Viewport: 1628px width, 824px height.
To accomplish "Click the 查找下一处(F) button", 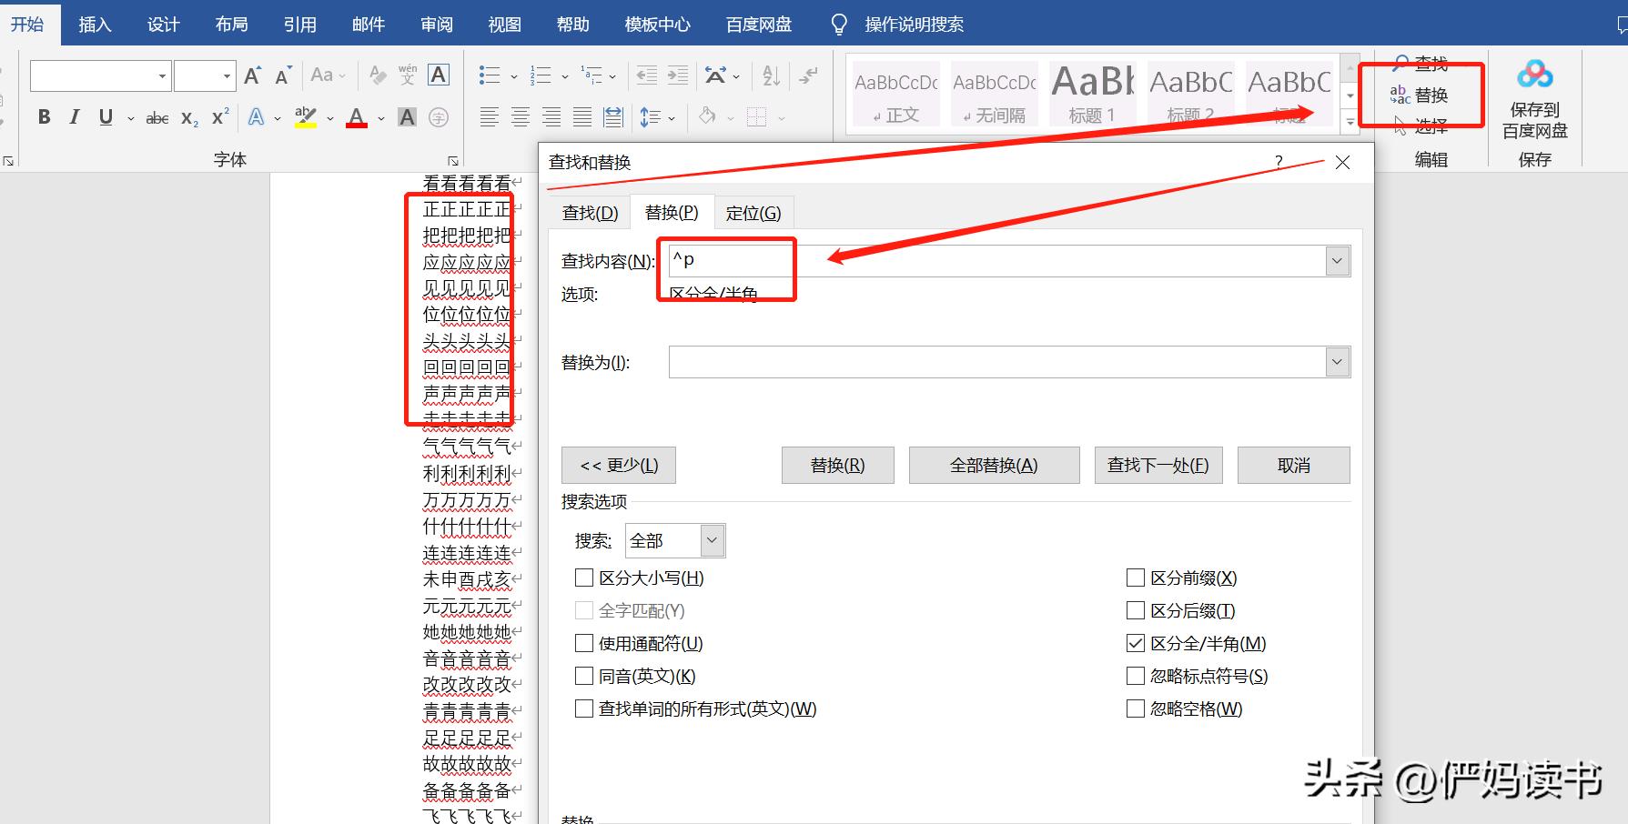I will pyautogui.click(x=1158, y=465).
